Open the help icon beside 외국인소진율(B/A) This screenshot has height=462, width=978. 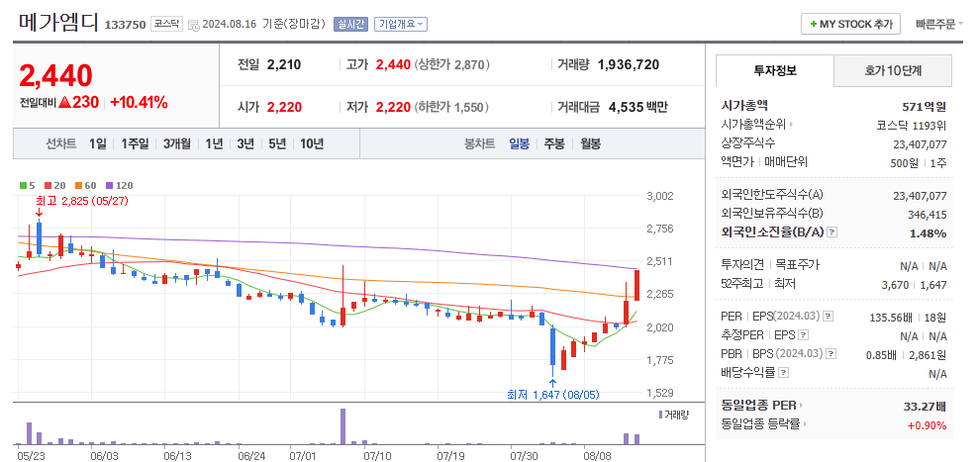[831, 231]
